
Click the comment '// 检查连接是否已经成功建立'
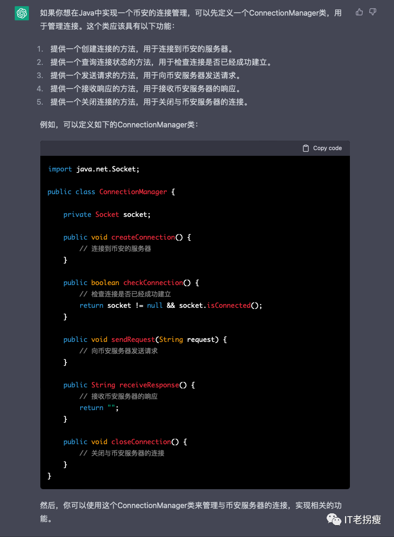click(125, 294)
